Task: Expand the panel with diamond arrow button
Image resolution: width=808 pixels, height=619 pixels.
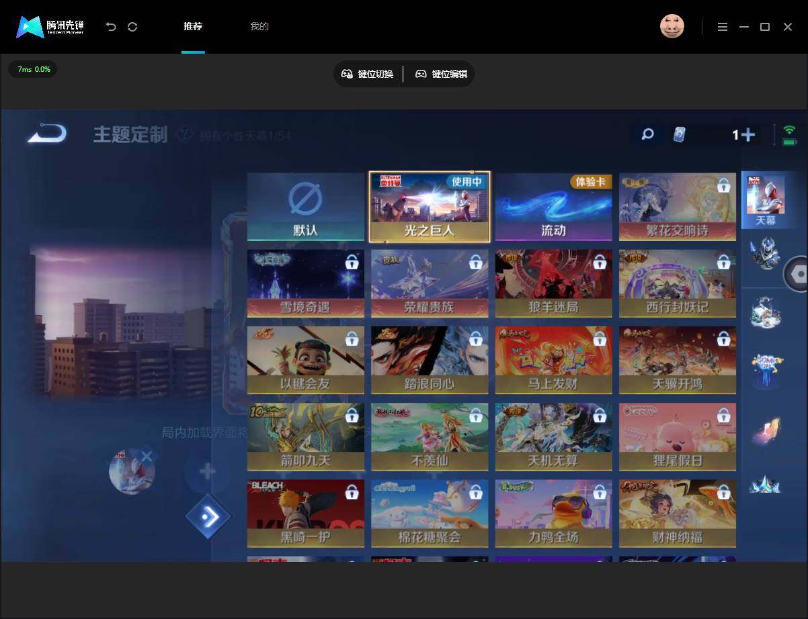Action: [x=208, y=516]
